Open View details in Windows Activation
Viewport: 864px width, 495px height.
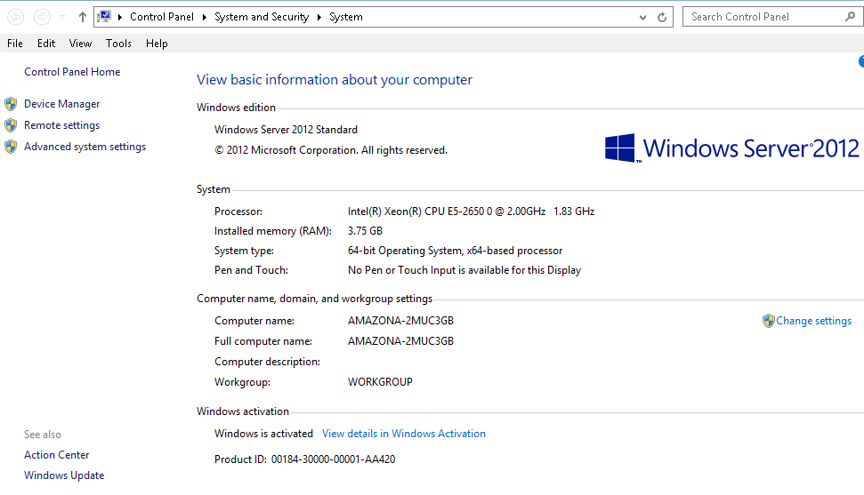coord(404,434)
